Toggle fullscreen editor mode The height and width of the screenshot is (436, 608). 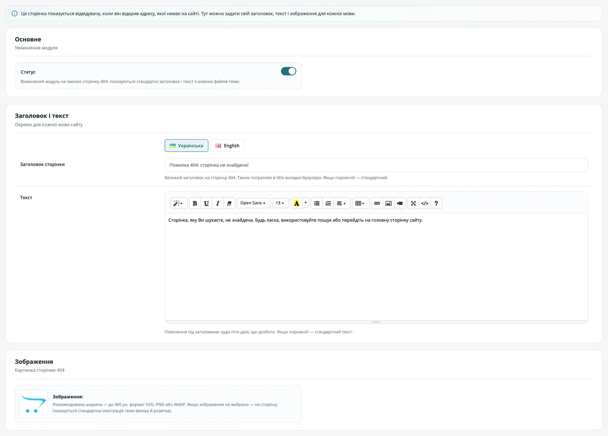click(x=413, y=203)
